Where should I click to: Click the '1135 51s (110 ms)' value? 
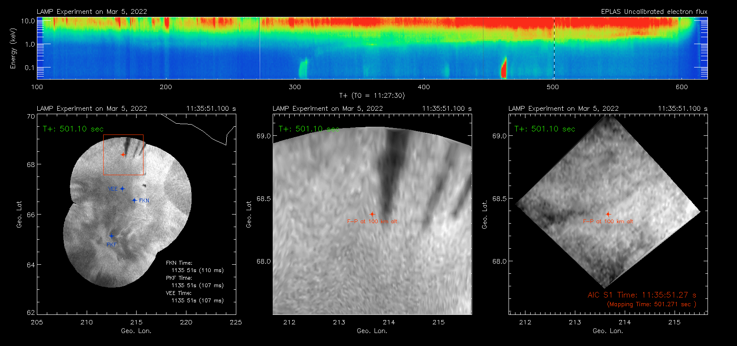pos(198,270)
